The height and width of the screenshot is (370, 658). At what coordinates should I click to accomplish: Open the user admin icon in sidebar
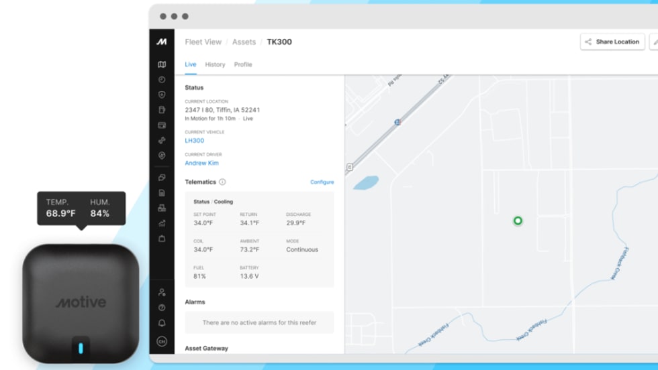coord(162,292)
